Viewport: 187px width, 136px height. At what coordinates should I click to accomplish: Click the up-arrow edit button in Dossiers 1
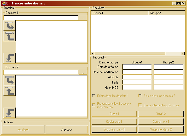[9, 36]
